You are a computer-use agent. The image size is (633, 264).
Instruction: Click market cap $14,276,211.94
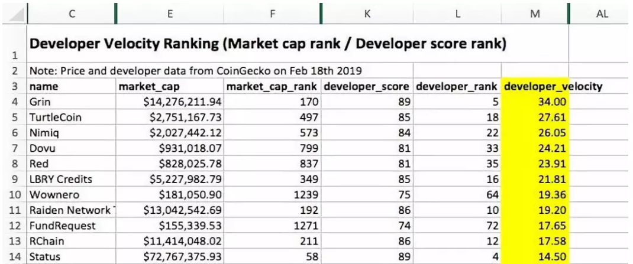[170, 102]
